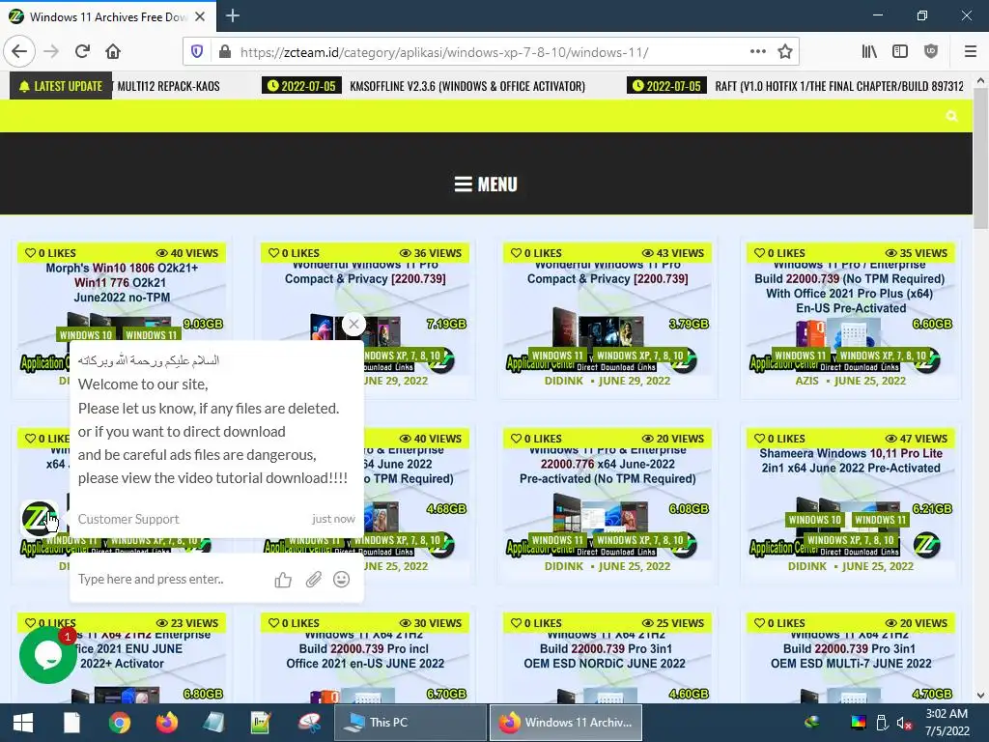Toggle the sidebar view icon
This screenshot has width=989, height=742.
(x=900, y=51)
